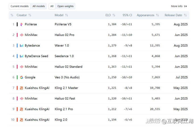
Task: Click the green color bar beside Google
Action: tap(17, 77)
